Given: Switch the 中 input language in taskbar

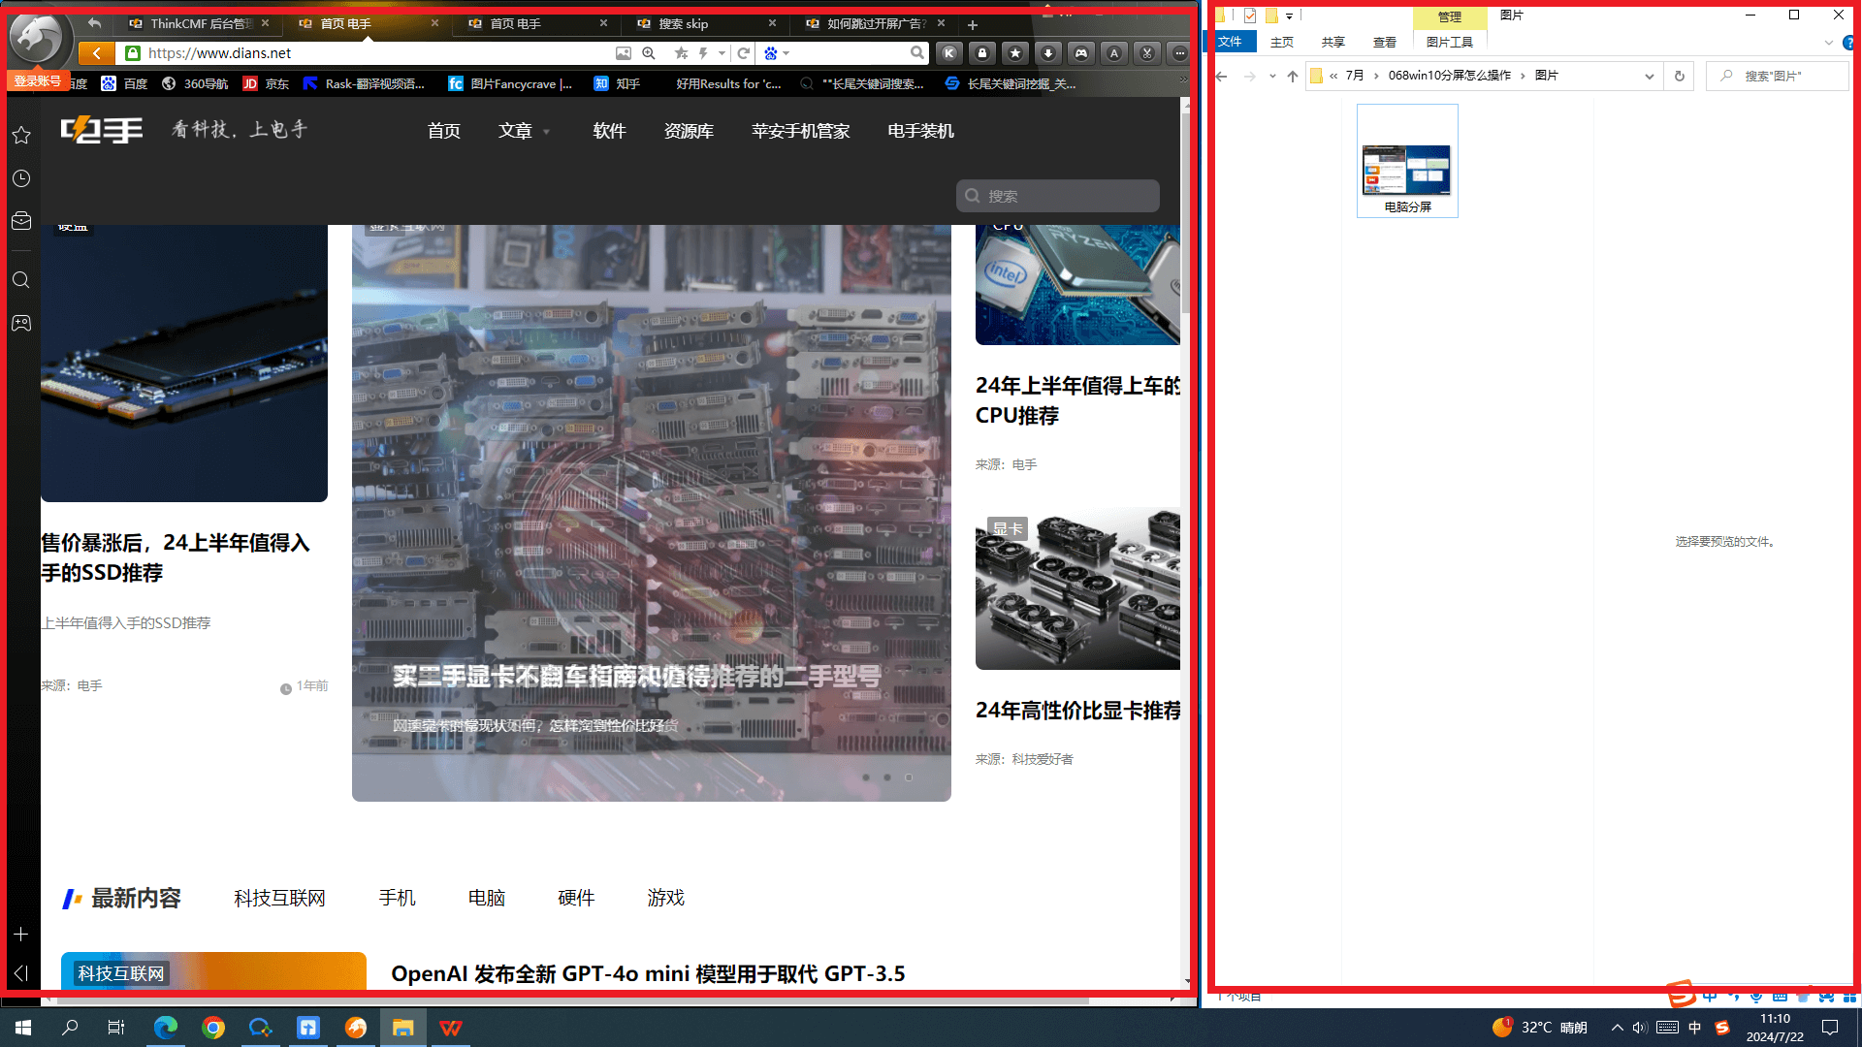Looking at the screenshot, I should (x=1694, y=1028).
